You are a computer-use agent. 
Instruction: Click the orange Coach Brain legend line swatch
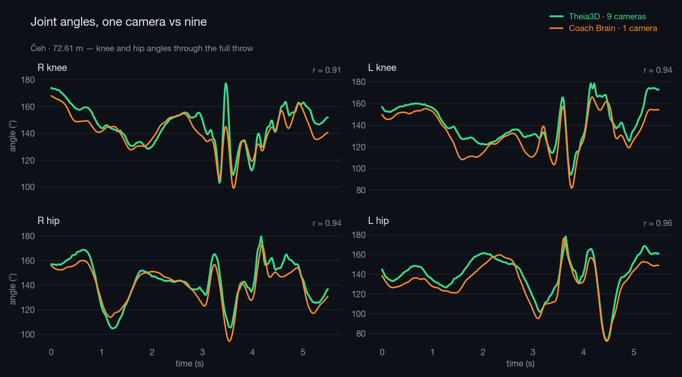click(556, 28)
